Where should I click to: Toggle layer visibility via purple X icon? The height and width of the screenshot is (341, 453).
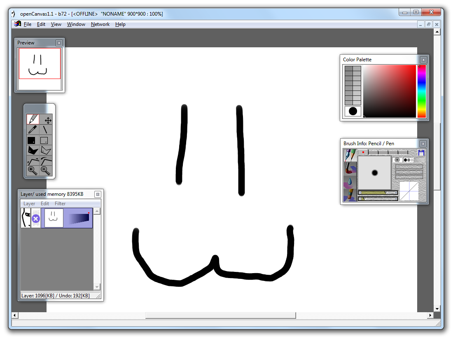[x=36, y=218]
